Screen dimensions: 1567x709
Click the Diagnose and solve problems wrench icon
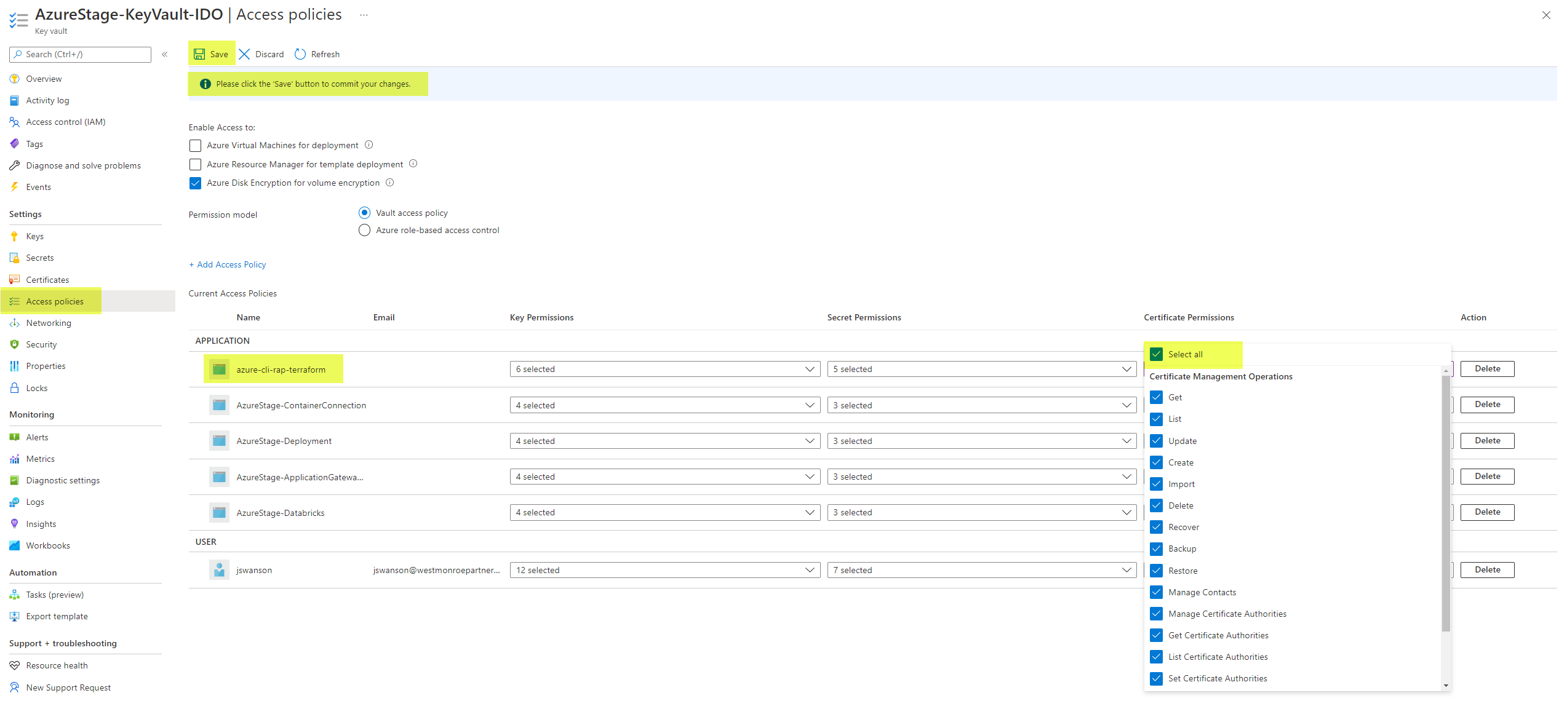(x=15, y=165)
